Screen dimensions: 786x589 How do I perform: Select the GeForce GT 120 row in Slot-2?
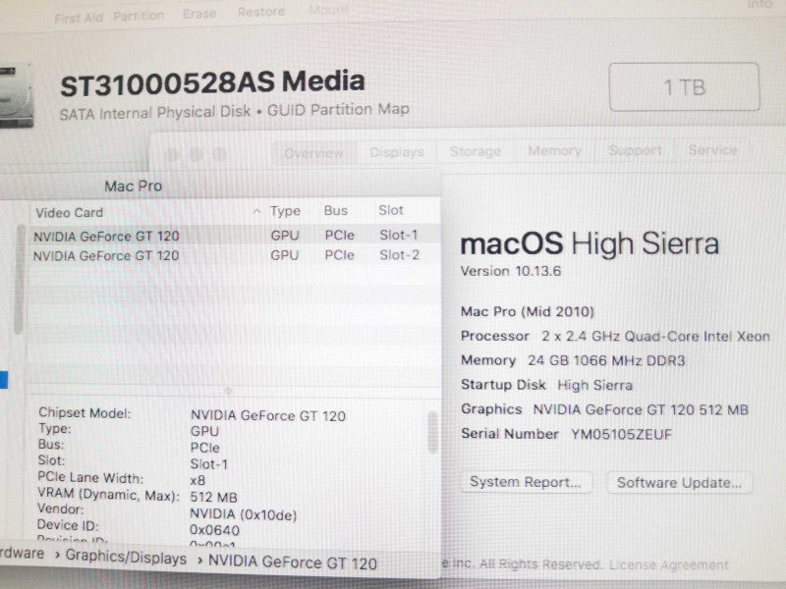[x=235, y=255]
